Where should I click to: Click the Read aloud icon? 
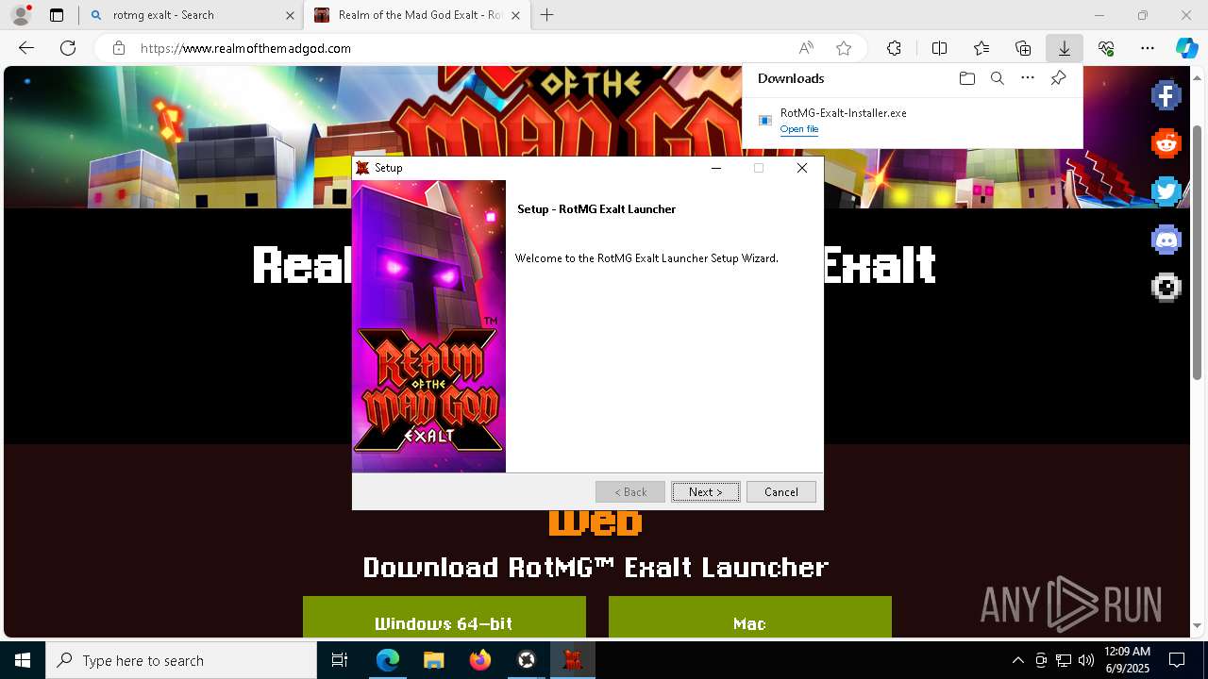tap(806, 48)
